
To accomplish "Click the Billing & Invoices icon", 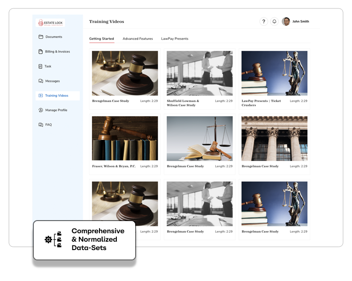I will (41, 52).
